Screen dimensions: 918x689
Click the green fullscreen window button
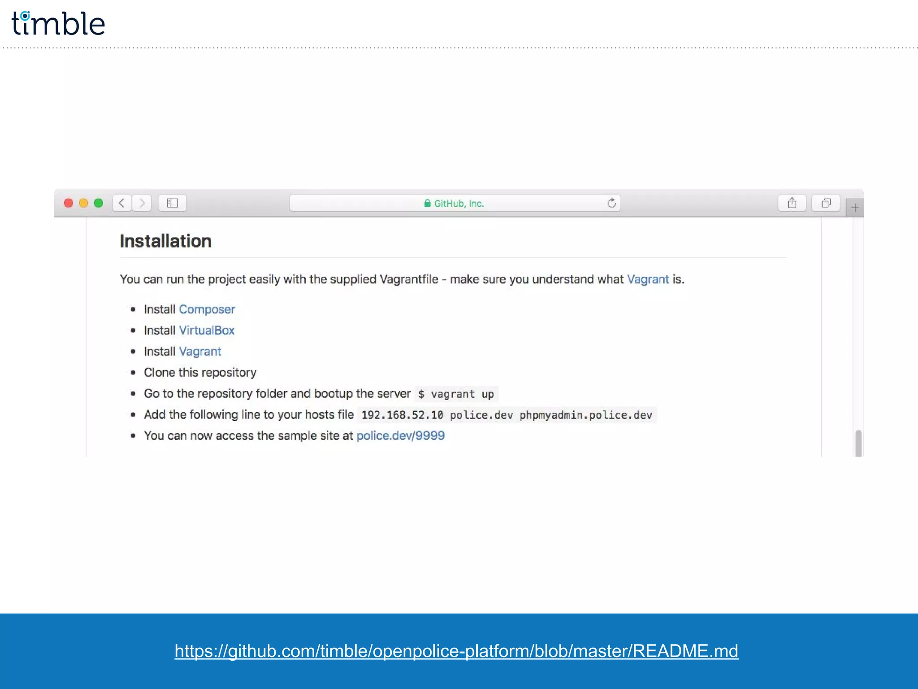(x=99, y=203)
